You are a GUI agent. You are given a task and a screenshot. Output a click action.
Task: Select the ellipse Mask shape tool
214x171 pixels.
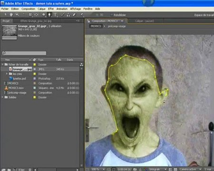click(x=44, y=15)
